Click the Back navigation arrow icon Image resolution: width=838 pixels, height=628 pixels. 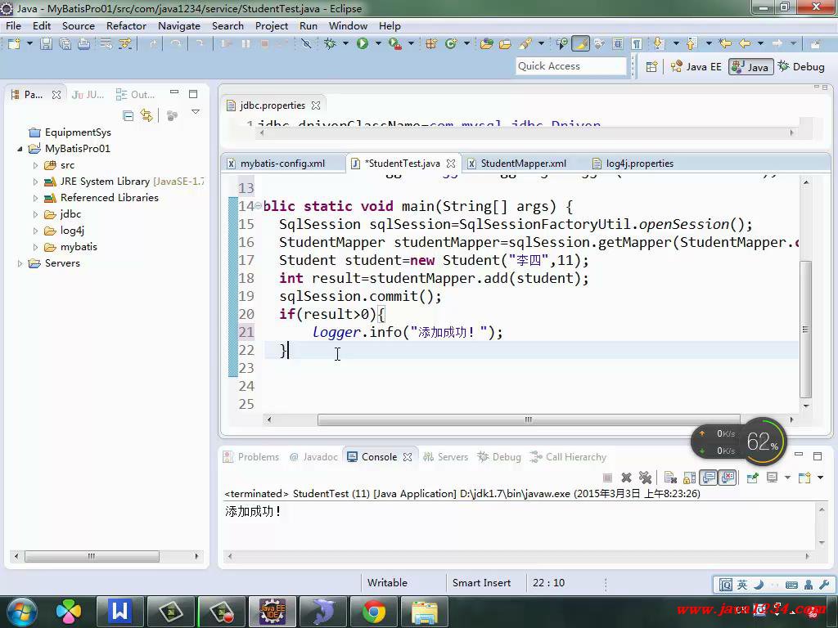coord(745,44)
